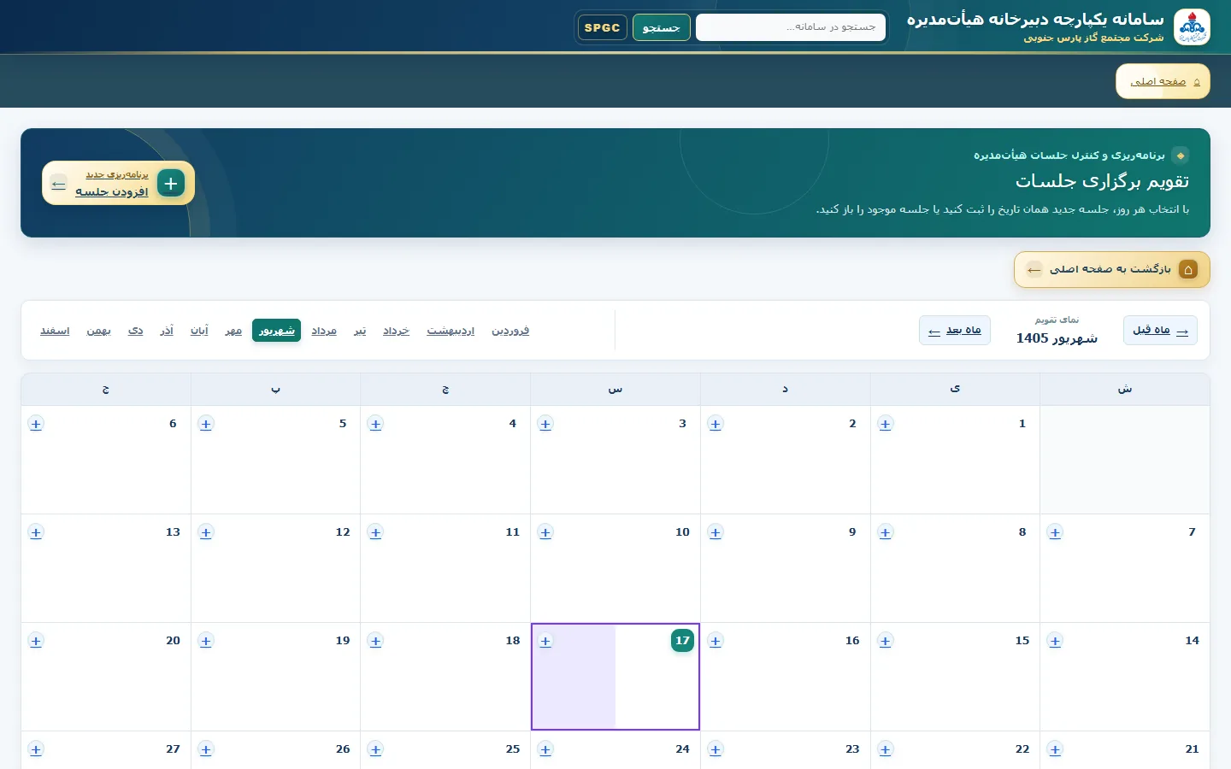The height and width of the screenshot is (769, 1231).
Task: Click the highlighted day number 17
Action: click(x=682, y=641)
